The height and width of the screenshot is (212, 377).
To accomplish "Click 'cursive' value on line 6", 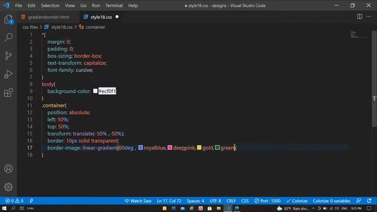I will (x=84, y=70).
